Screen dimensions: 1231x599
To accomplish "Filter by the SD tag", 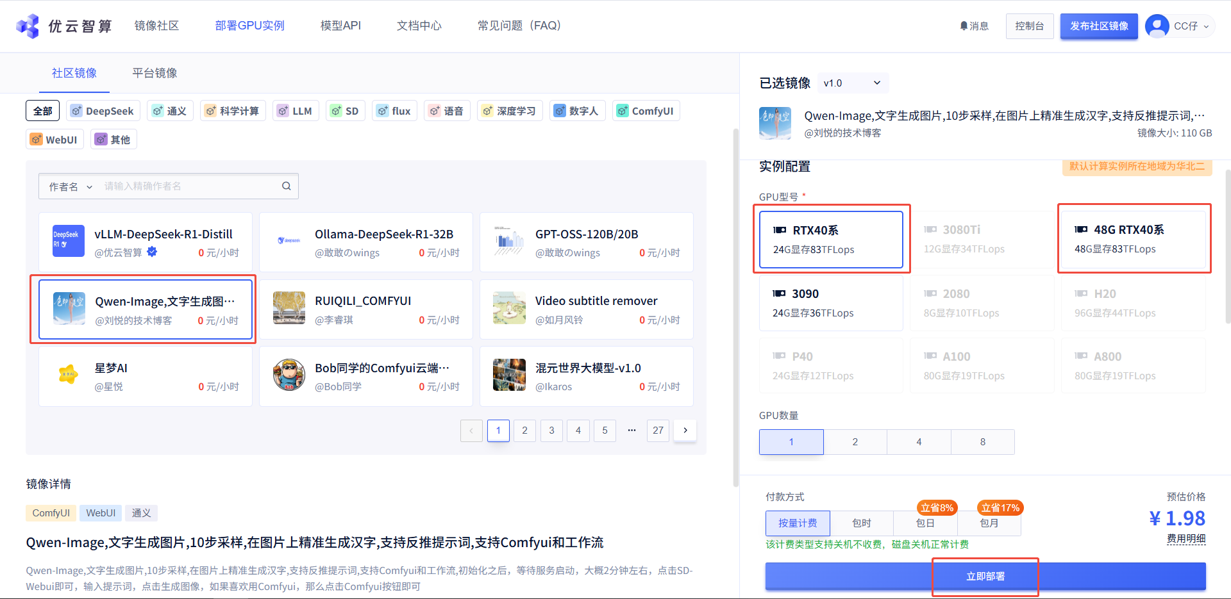I will pyautogui.click(x=345, y=111).
